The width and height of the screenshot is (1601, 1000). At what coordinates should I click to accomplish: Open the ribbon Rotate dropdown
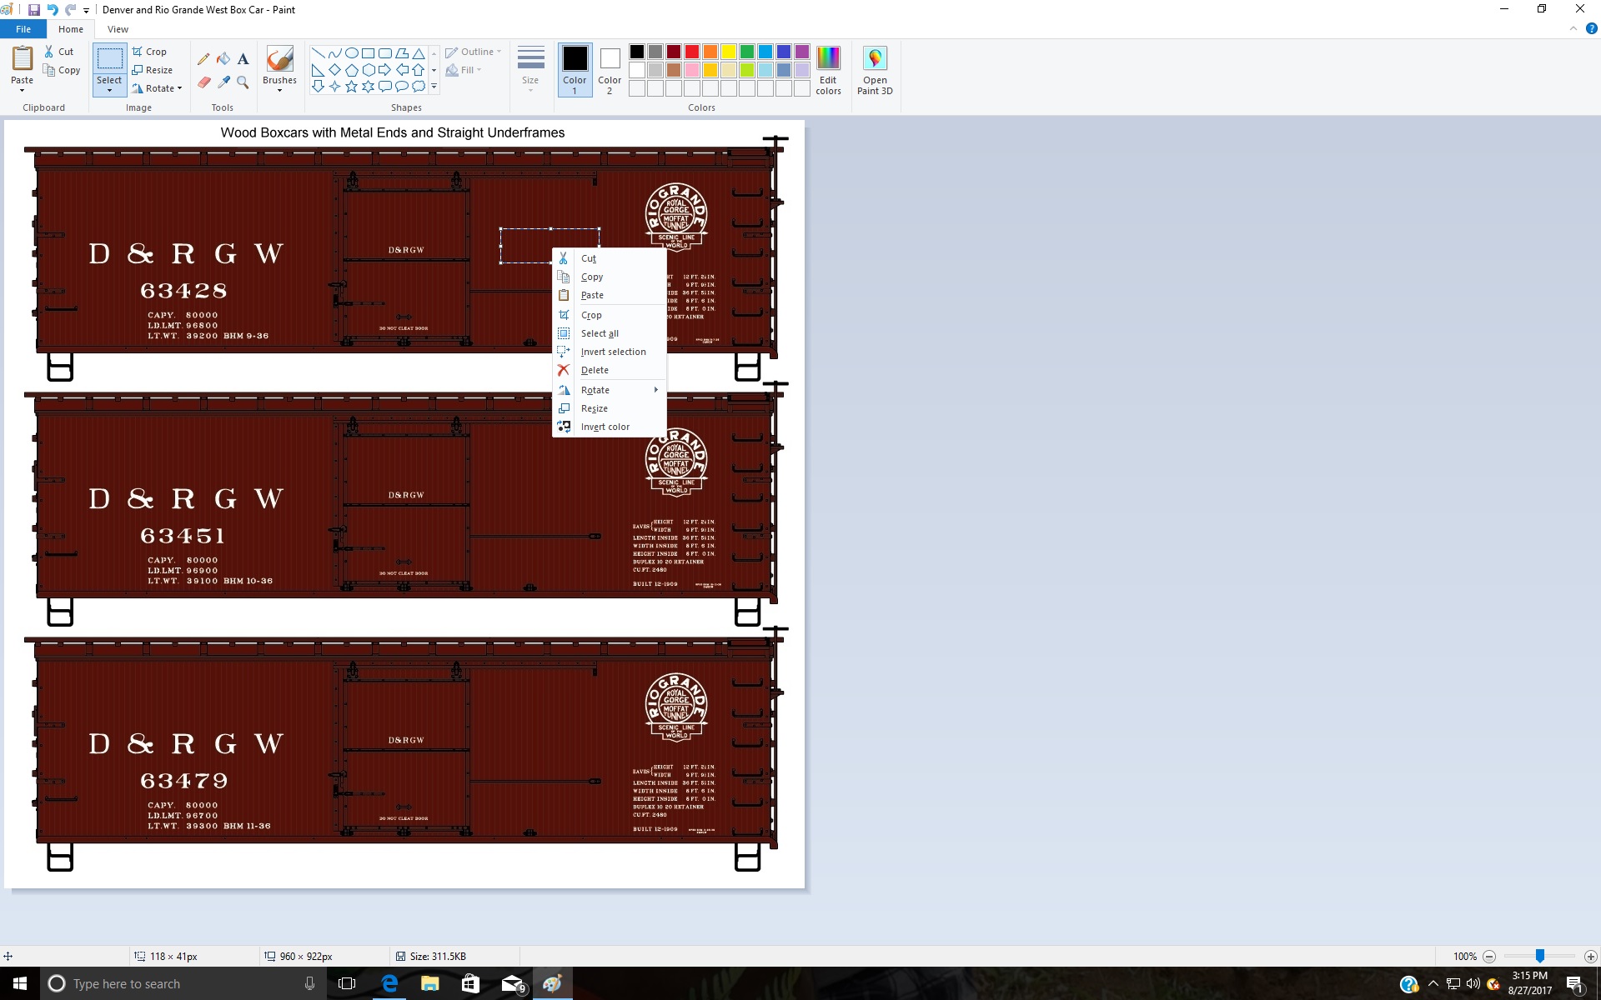[157, 88]
